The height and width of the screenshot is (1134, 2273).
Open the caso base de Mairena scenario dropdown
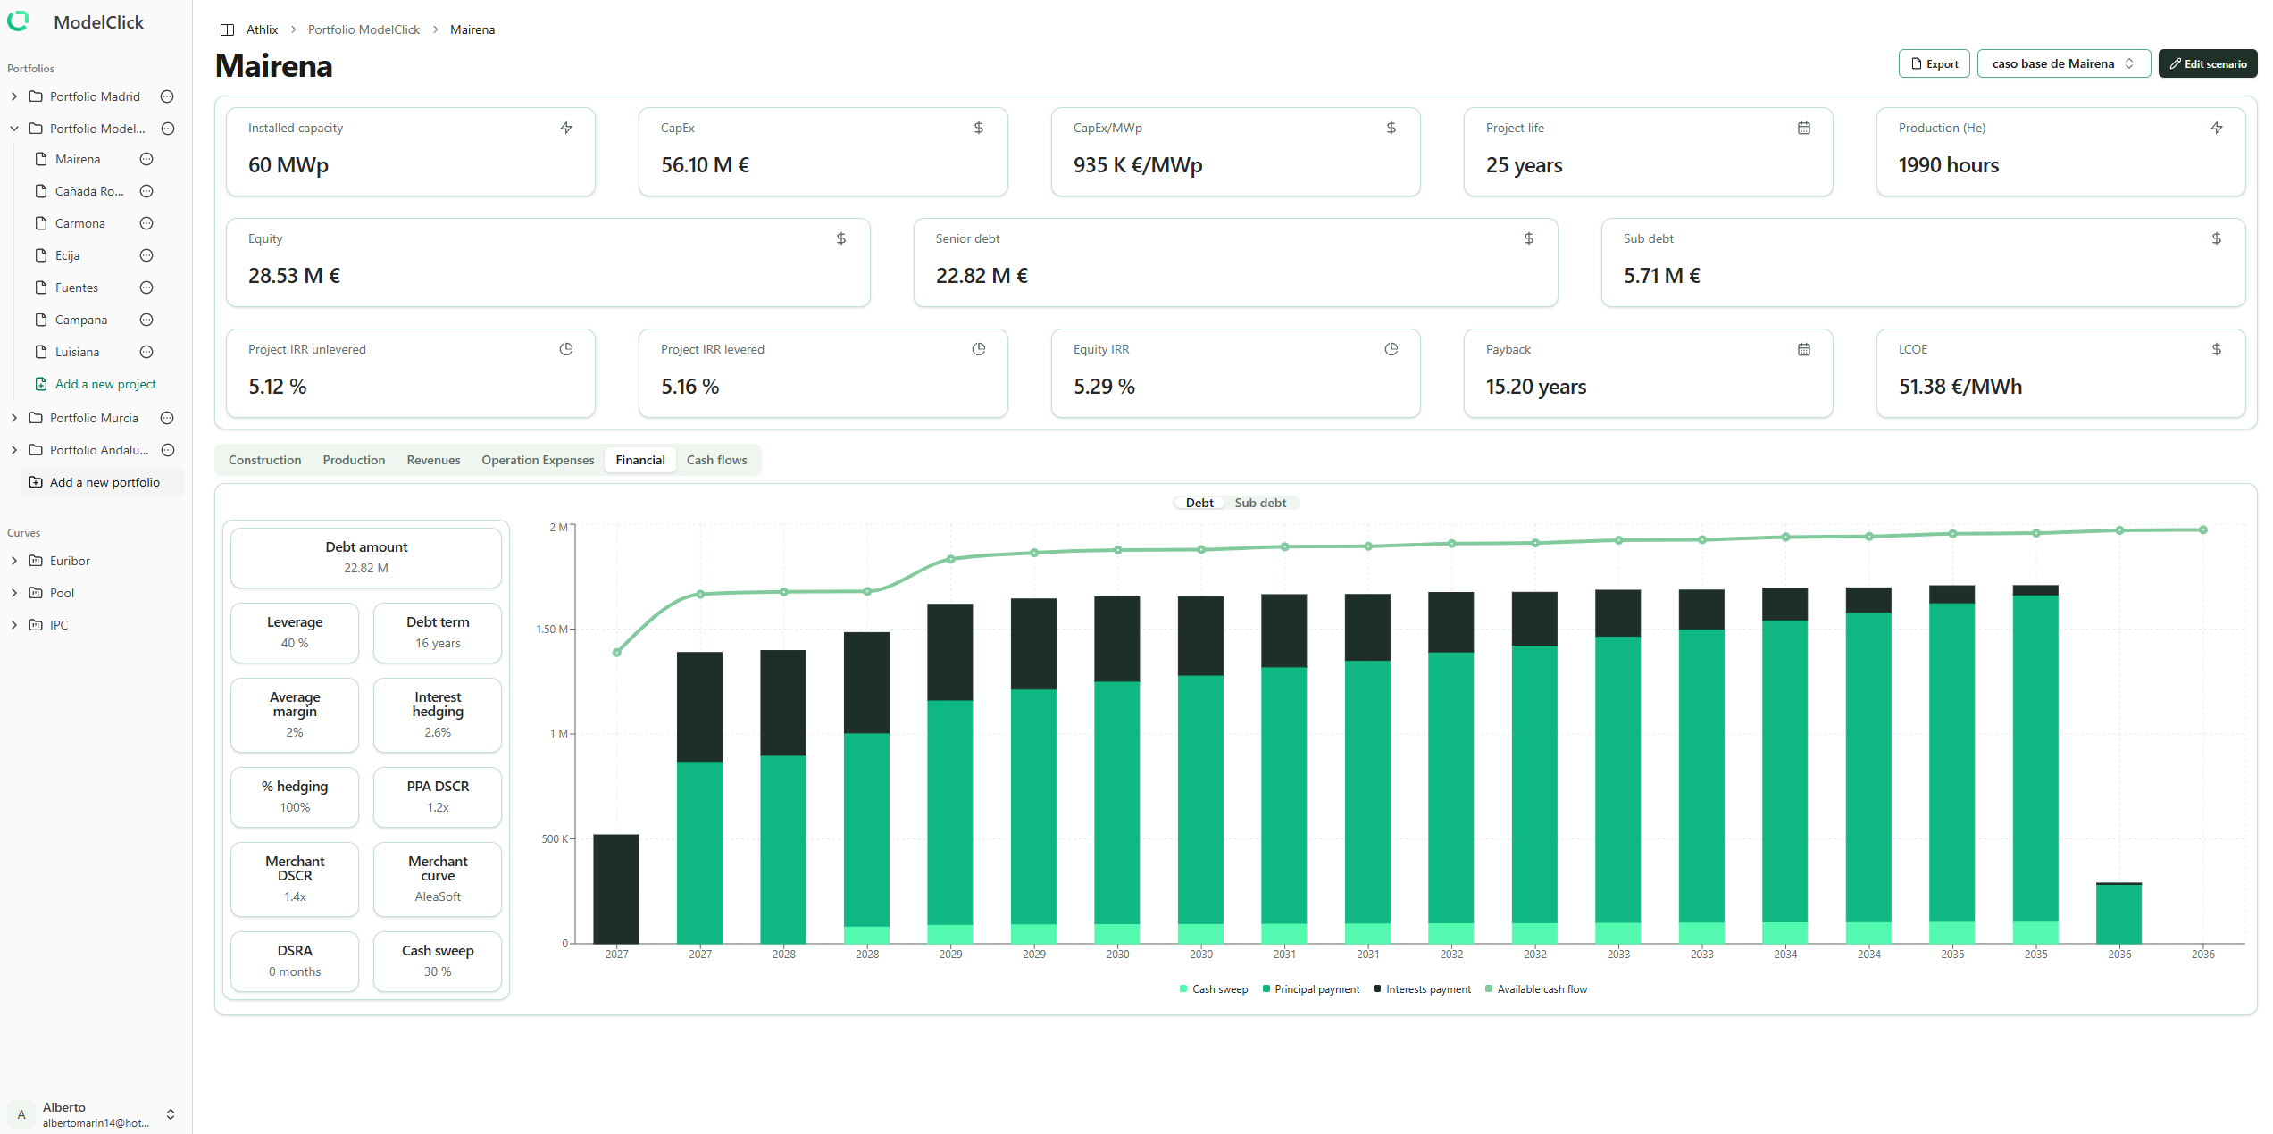tap(2062, 63)
